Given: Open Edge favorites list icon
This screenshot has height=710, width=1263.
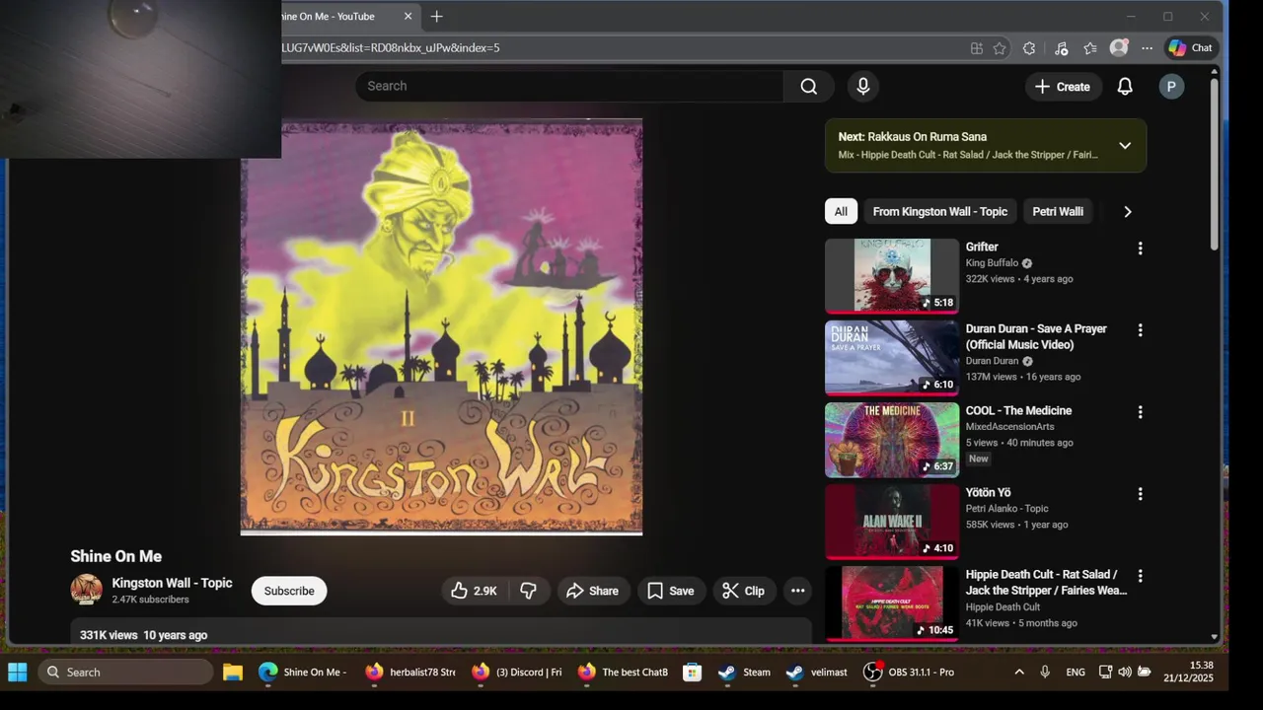Looking at the screenshot, I should pos(1090,47).
